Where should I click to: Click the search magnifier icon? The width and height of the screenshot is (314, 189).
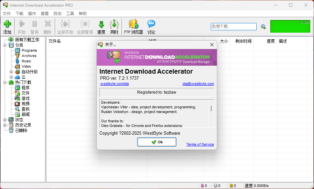pyautogui.click(x=263, y=27)
